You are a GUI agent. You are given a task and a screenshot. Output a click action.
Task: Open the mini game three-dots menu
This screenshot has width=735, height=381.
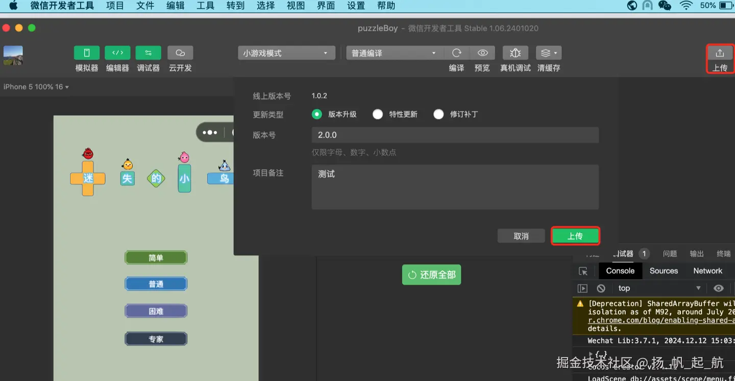tap(210, 132)
